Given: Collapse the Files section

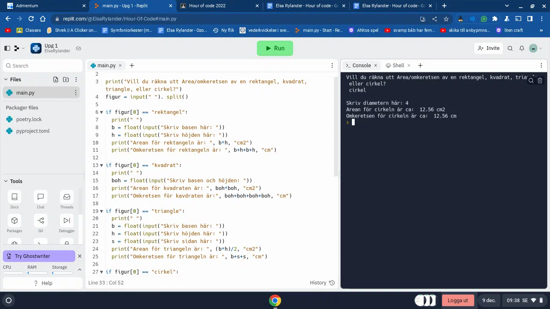Looking at the screenshot, I should point(6,80).
